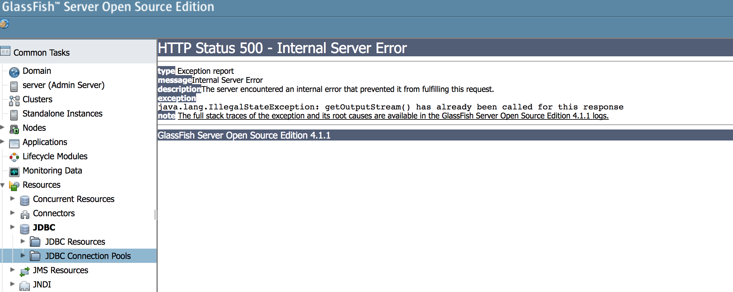Image resolution: width=733 pixels, height=292 pixels.
Task: Select the Domain tree item
Action: 37,71
